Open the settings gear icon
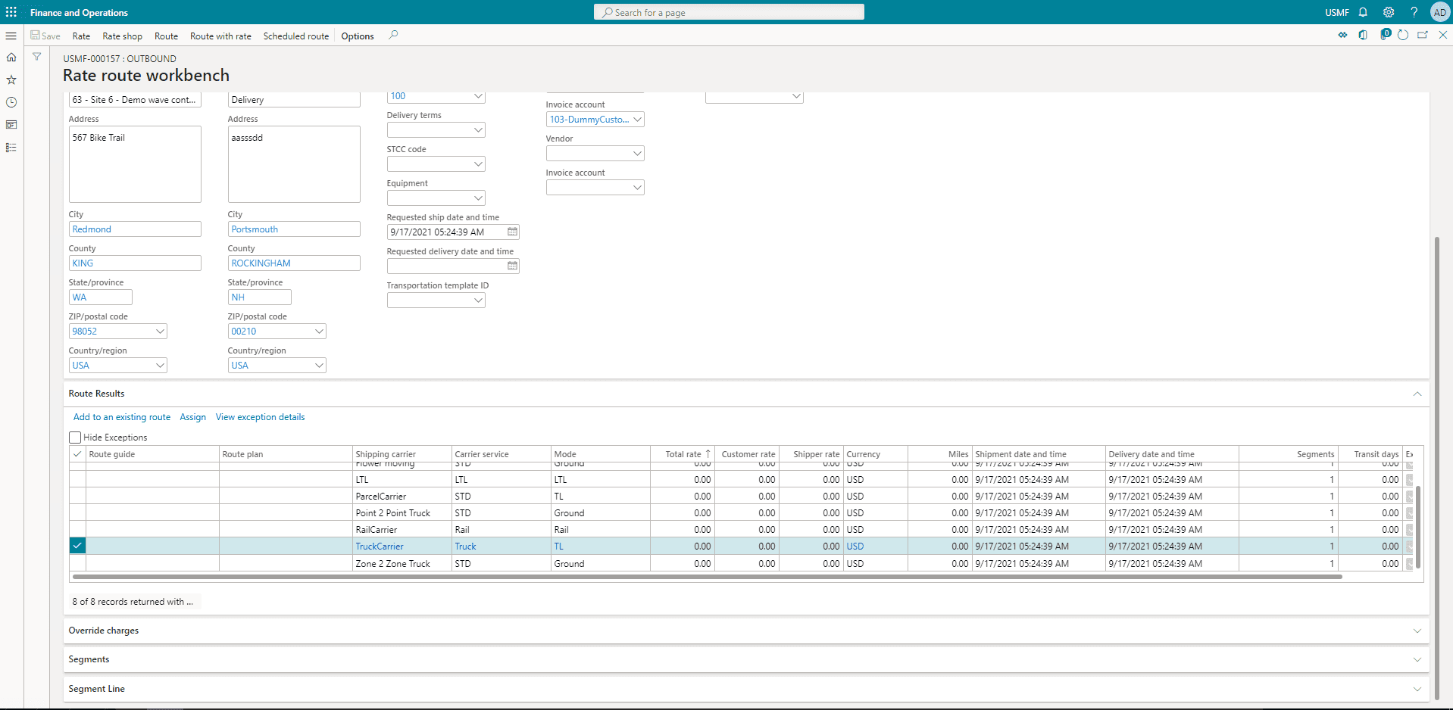Image resolution: width=1453 pixels, height=710 pixels. coord(1389,12)
